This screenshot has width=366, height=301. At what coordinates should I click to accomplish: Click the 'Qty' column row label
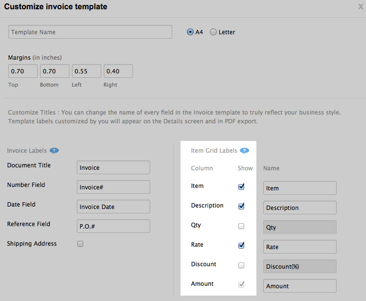click(196, 225)
